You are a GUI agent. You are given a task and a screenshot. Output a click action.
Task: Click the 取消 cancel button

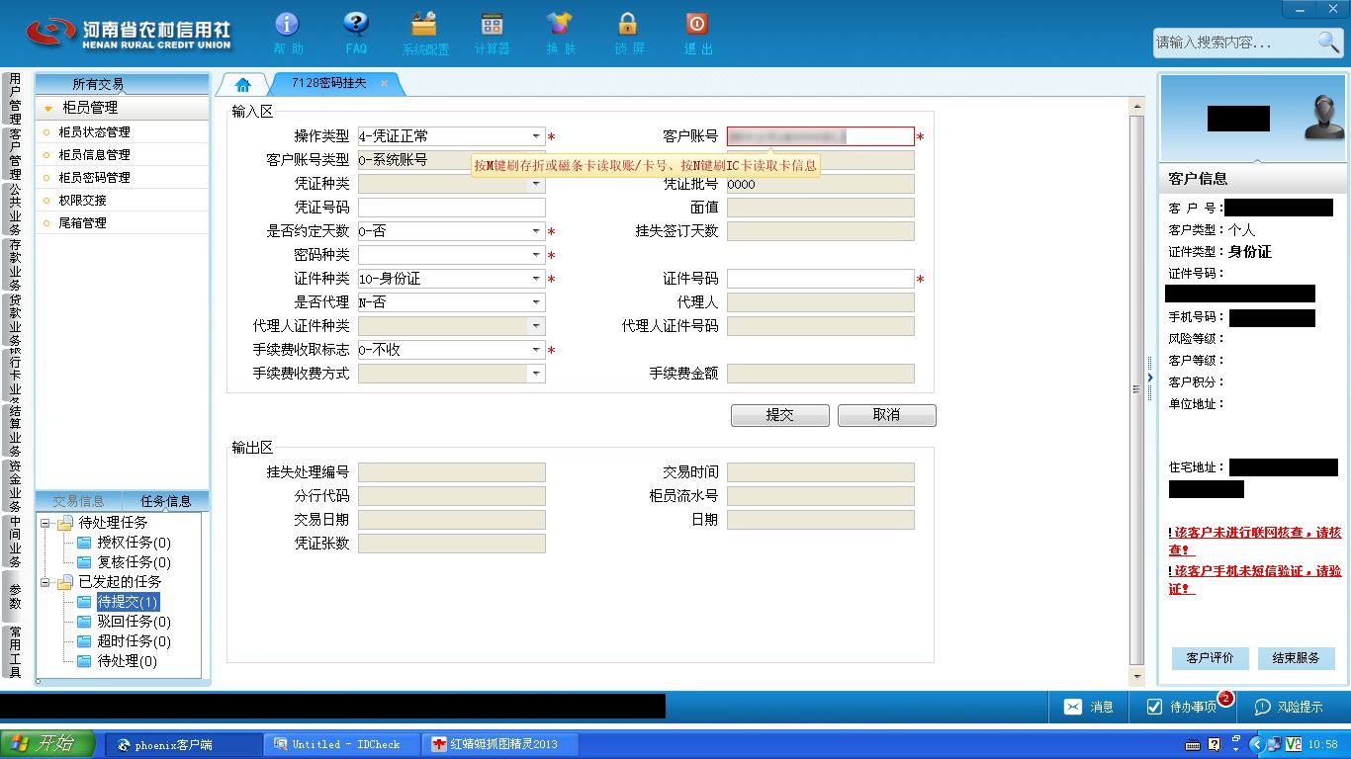[x=887, y=415]
